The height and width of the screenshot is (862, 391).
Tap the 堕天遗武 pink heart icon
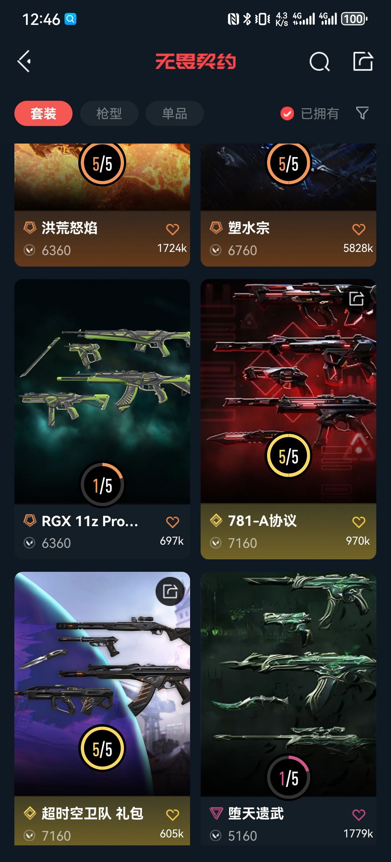coord(358,815)
